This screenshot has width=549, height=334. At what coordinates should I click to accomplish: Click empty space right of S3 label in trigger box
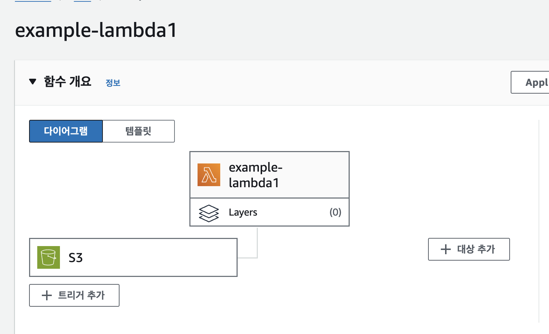160,258
